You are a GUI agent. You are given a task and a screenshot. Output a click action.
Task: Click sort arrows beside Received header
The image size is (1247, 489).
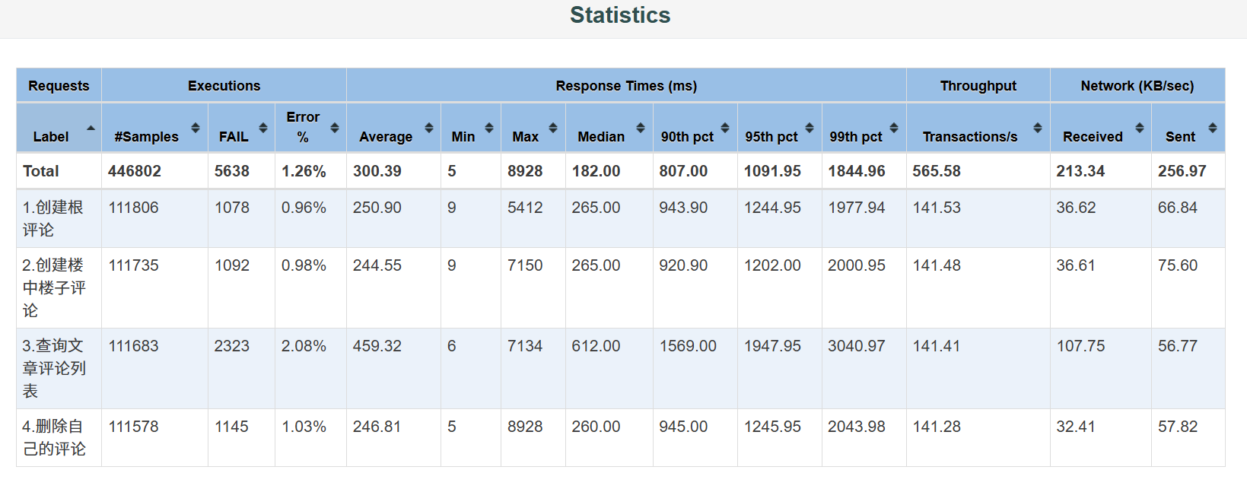click(1140, 128)
